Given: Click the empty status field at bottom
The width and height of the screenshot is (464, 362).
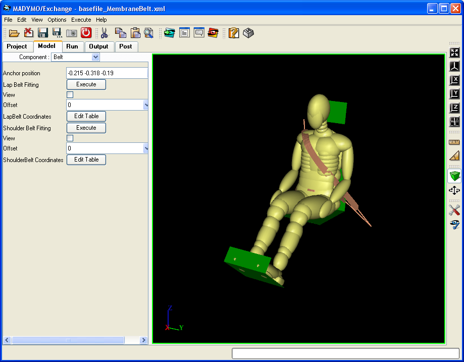Looking at the screenshot, I should tap(345, 353).
